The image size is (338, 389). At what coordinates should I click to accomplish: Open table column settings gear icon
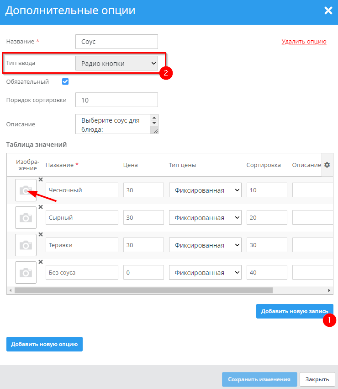click(327, 165)
